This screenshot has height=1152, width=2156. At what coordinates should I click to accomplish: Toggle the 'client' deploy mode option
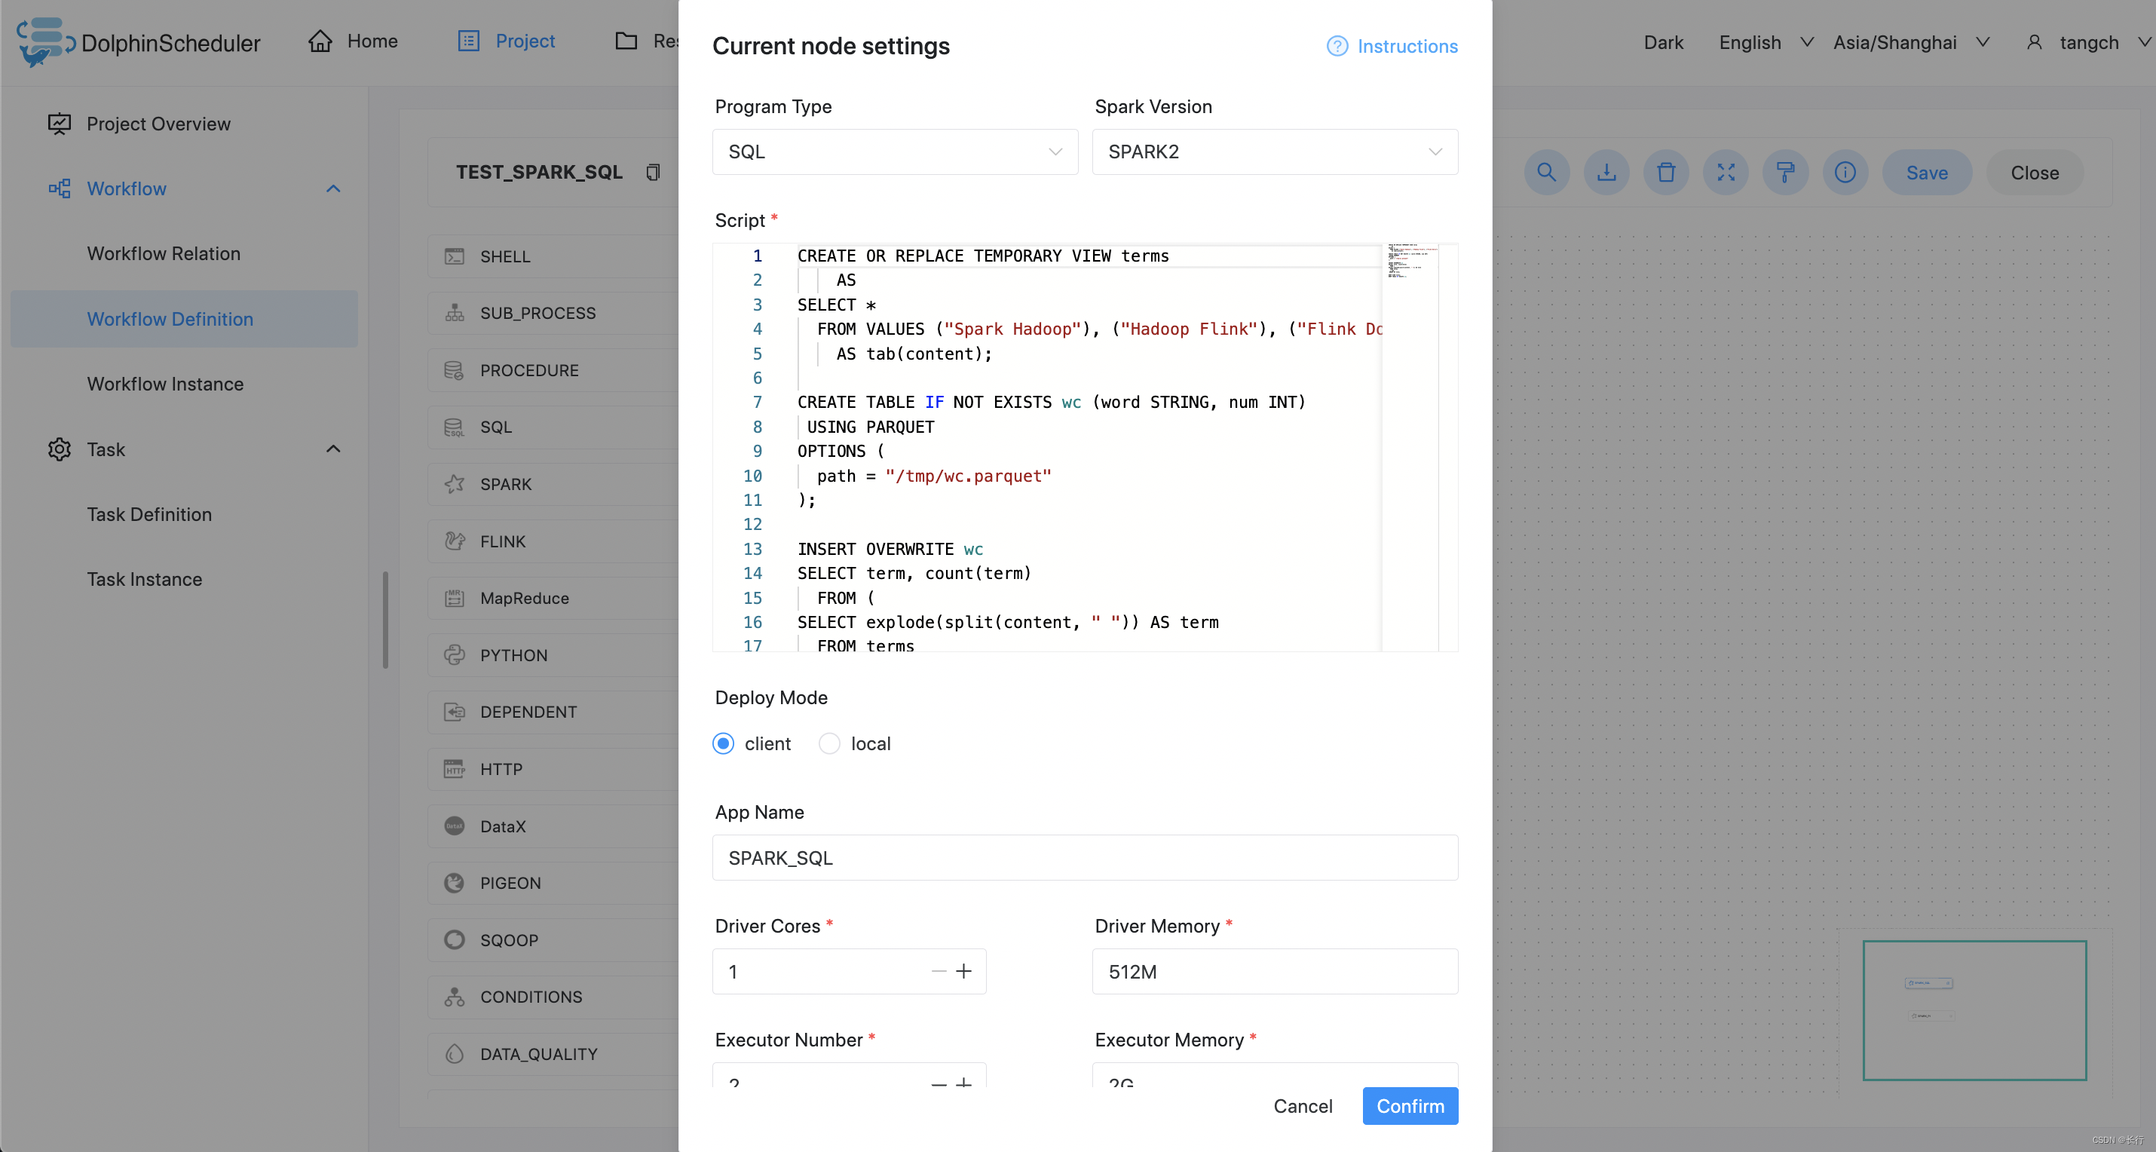(723, 743)
